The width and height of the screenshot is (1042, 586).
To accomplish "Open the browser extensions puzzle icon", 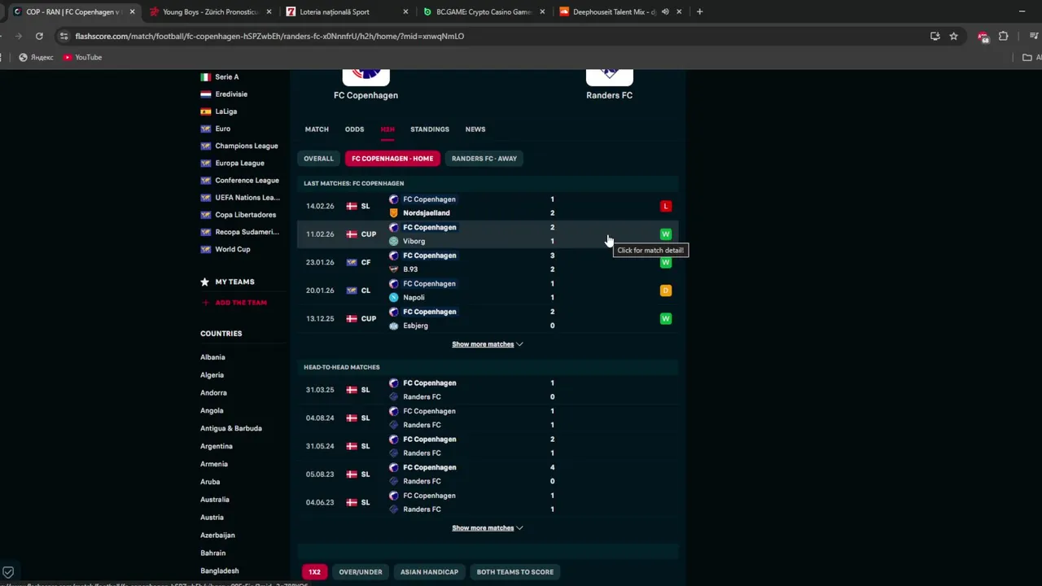I will [x=1003, y=36].
